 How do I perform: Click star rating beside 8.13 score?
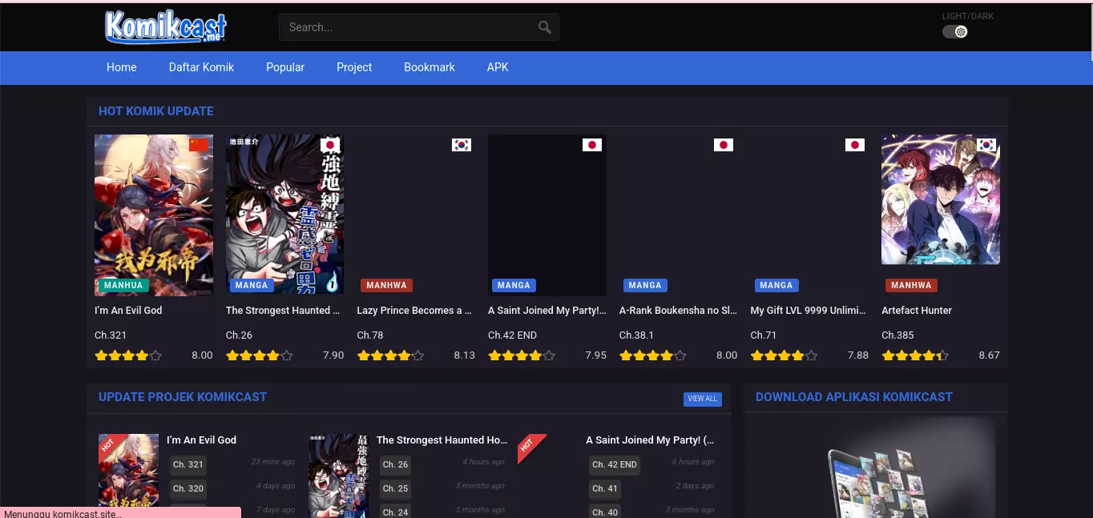pos(390,355)
